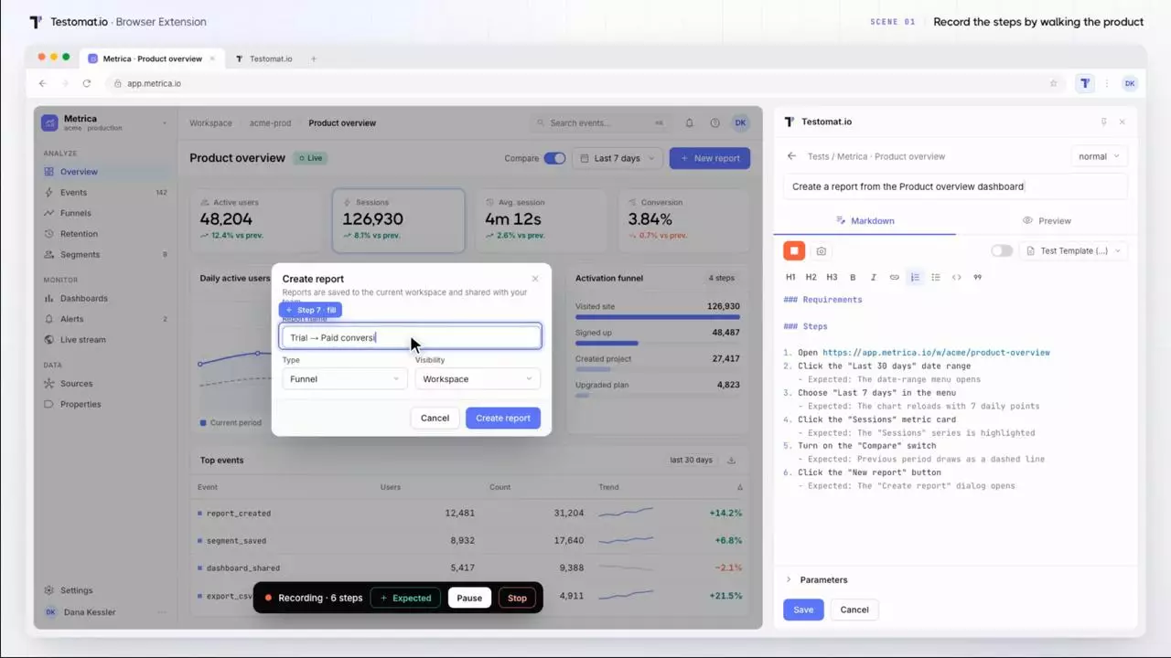
Task: Open Segments in the Metrica sidebar
Action: point(105,254)
